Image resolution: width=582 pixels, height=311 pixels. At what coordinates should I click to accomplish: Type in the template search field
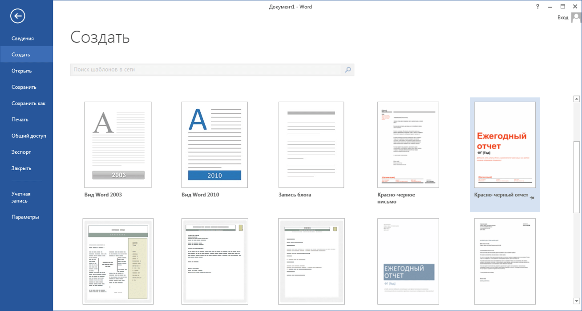coord(206,70)
